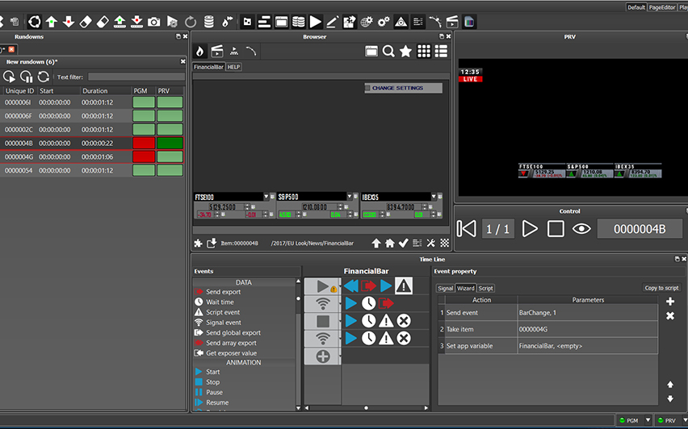Viewport: 688px width, 429px height.
Task: Click the plus circle add-row button in timeline
Action: [323, 356]
